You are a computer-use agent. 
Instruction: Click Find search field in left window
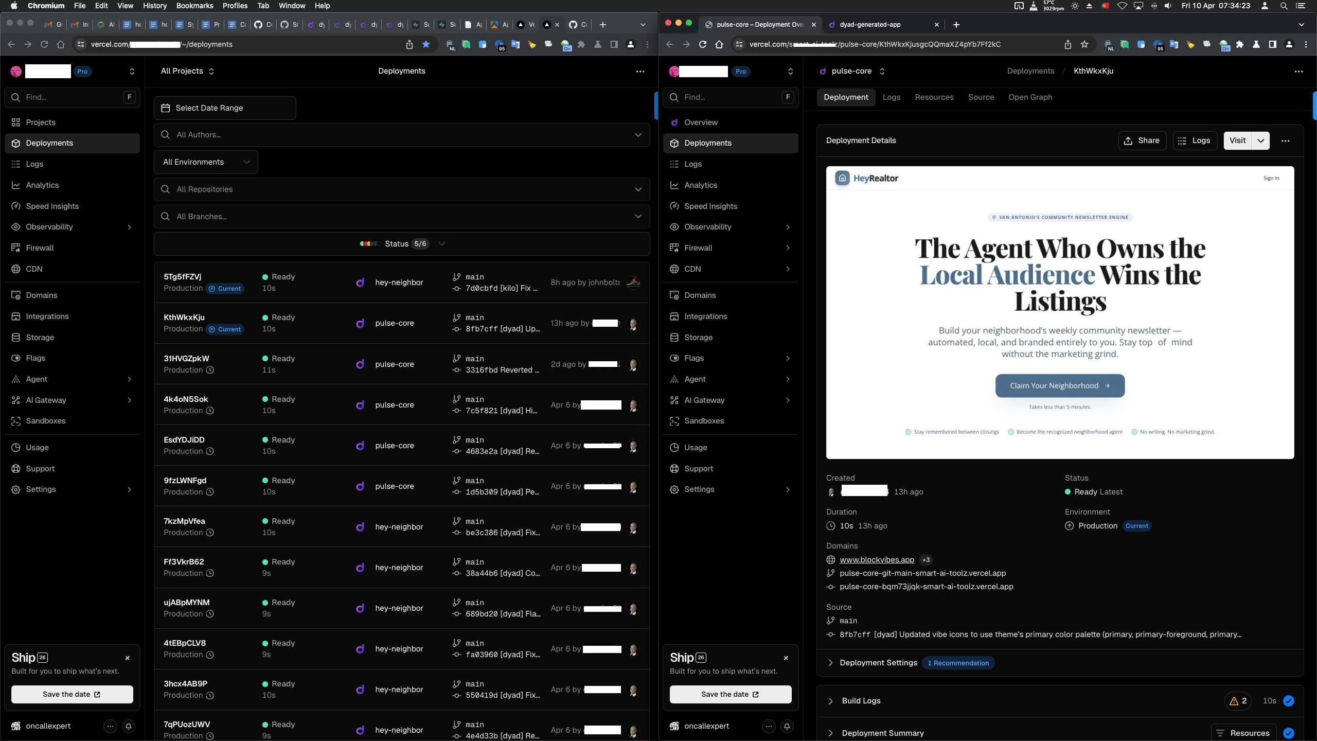(x=72, y=97)
